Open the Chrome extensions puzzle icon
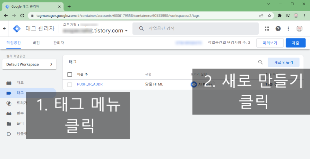310x159 pixels. click(x=280, y=16)
